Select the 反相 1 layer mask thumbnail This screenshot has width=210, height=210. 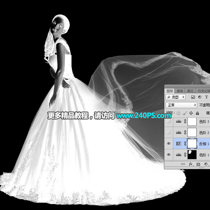[x=192, y=144]
